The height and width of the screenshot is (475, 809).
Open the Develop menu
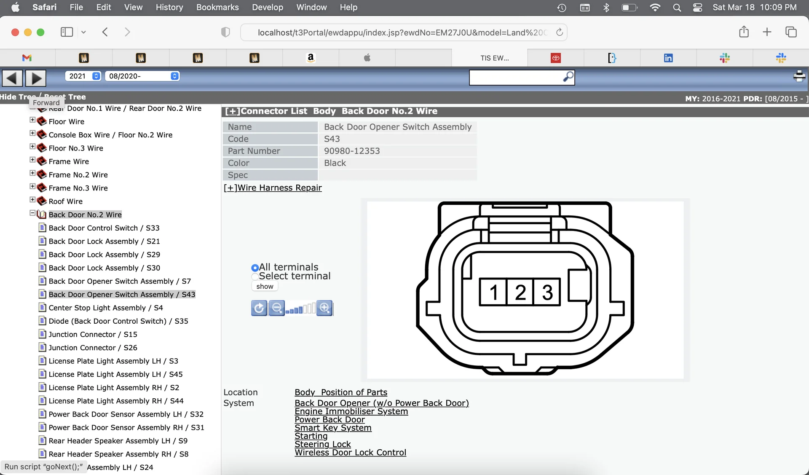[268, 7]
